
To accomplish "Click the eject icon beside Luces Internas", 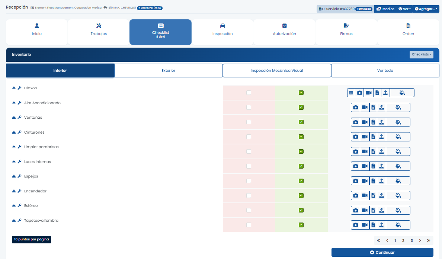I will [x=14, y=162].
